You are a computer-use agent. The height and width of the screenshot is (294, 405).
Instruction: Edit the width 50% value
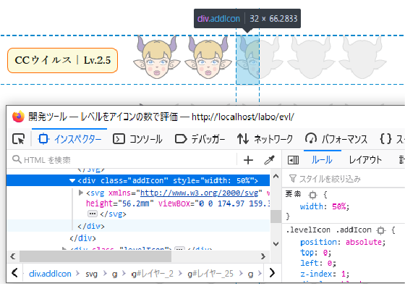point(340,206)
